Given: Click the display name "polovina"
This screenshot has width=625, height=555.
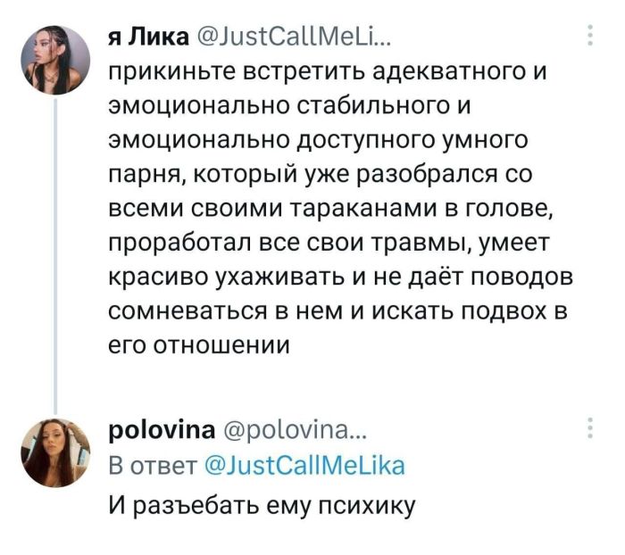Looking at the screenshot, I should tap(148, 432).
